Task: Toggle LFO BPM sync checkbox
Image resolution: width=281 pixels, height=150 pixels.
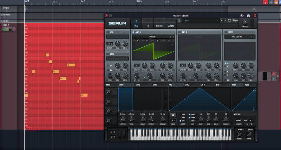Action: [190, 114]
